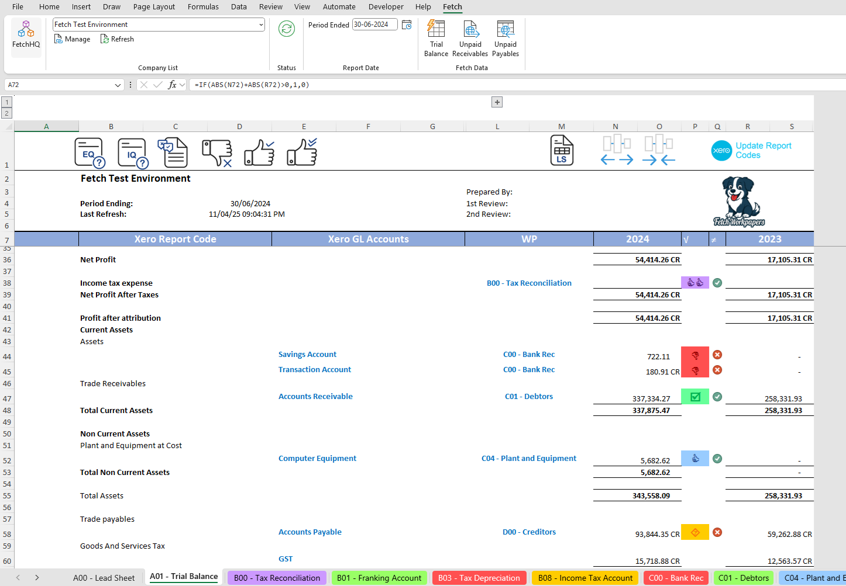This screenshot has height=586, width=846.
Task: Open the Company List dropdown
Action: click(x=261, y=25)
